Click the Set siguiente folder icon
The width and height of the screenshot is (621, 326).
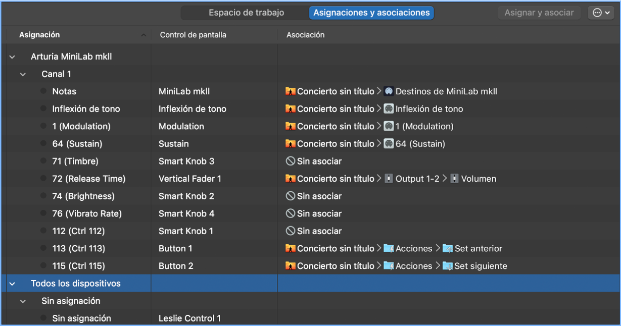pos(448,266)
